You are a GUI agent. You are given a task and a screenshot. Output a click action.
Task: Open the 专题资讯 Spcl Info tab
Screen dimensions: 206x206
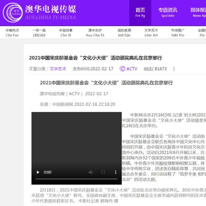coord(168,12)
